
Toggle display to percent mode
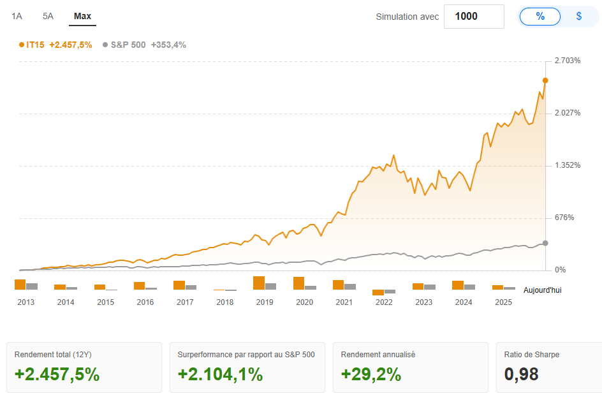540,17
